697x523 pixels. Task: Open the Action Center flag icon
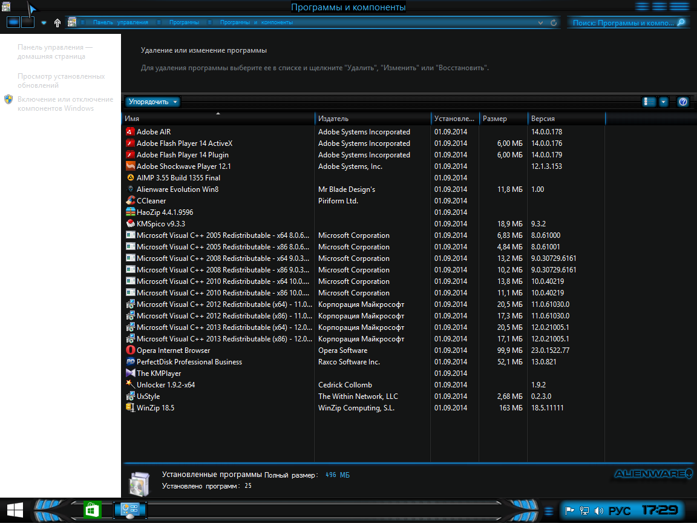point(570,510)
